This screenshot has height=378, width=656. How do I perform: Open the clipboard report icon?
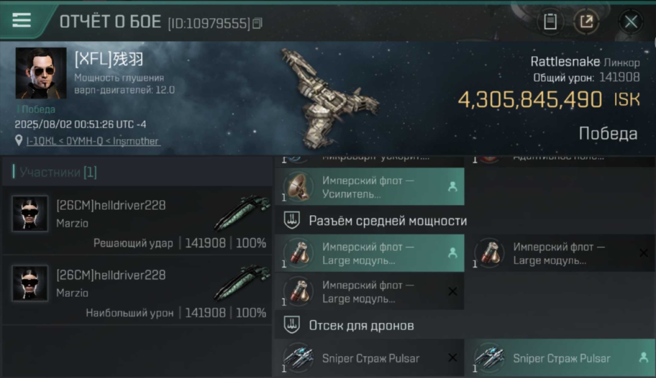[550, 22]
